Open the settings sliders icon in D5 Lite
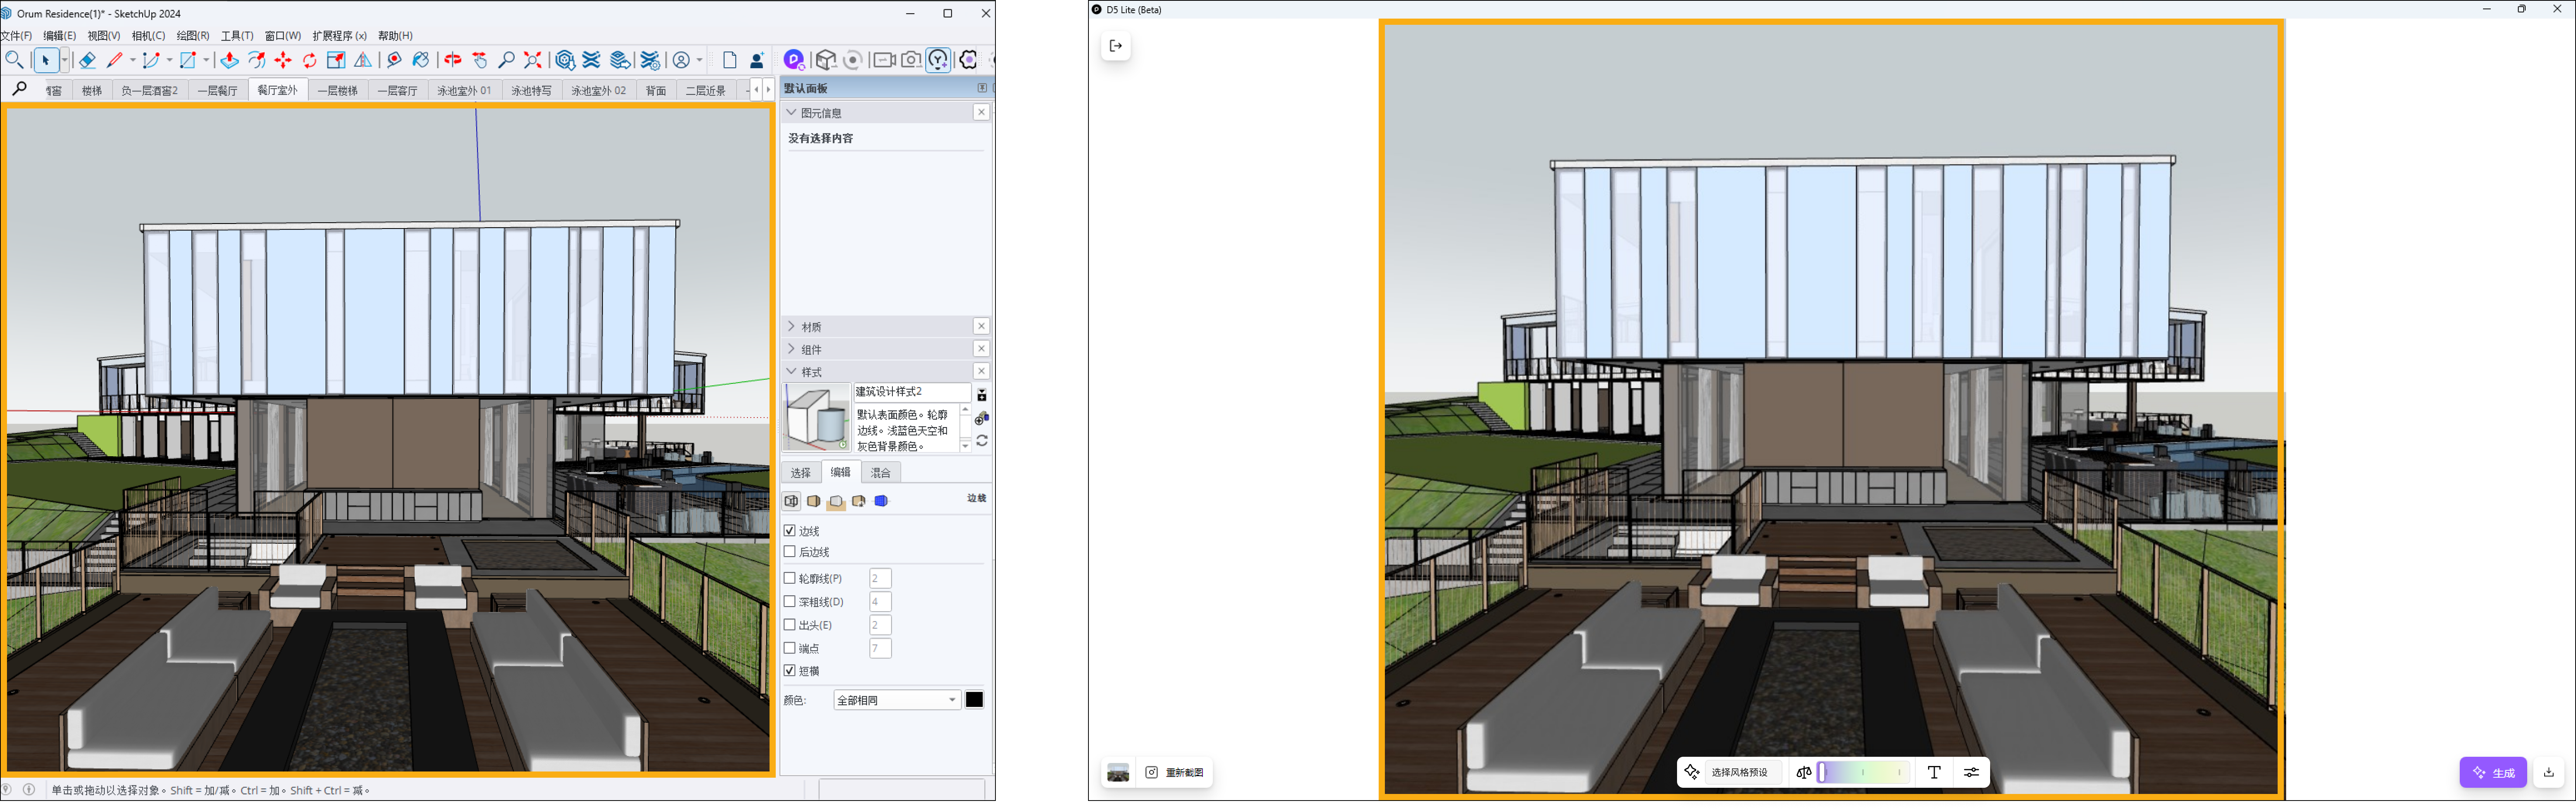 [1971, 772]
